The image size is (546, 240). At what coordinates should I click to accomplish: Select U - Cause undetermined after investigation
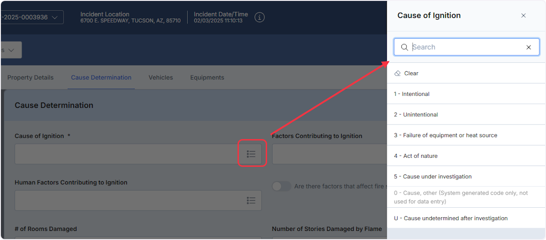point(466,218)
